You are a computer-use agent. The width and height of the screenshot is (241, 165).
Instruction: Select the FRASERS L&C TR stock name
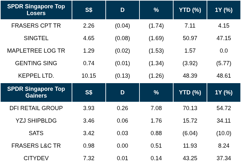[36, 146]
